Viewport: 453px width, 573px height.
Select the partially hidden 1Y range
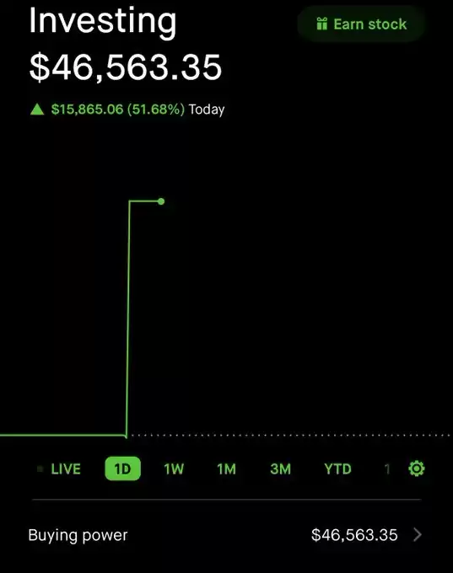click(x=386, y=469)
